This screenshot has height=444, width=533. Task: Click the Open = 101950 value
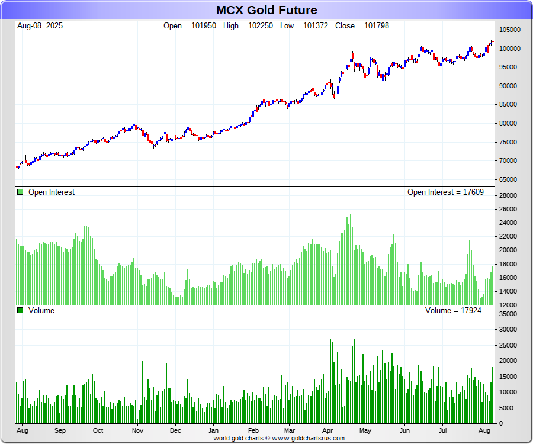coord(190,26)
